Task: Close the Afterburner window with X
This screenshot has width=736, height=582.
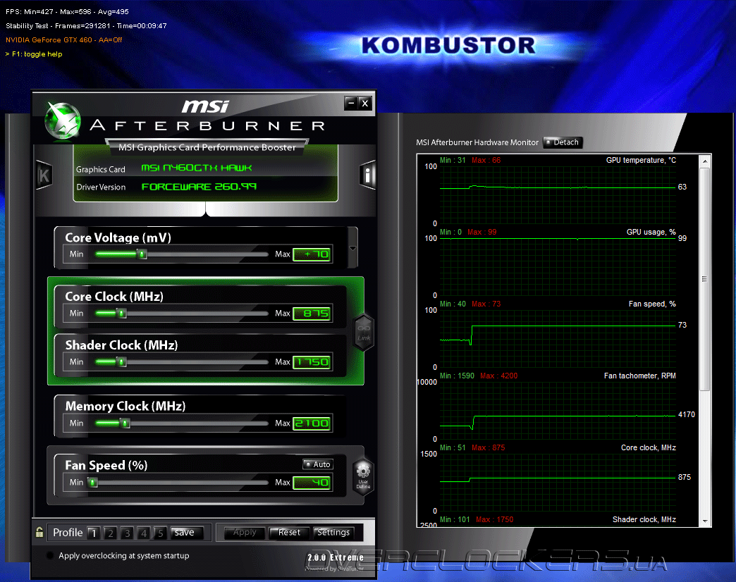Action: 365,103
